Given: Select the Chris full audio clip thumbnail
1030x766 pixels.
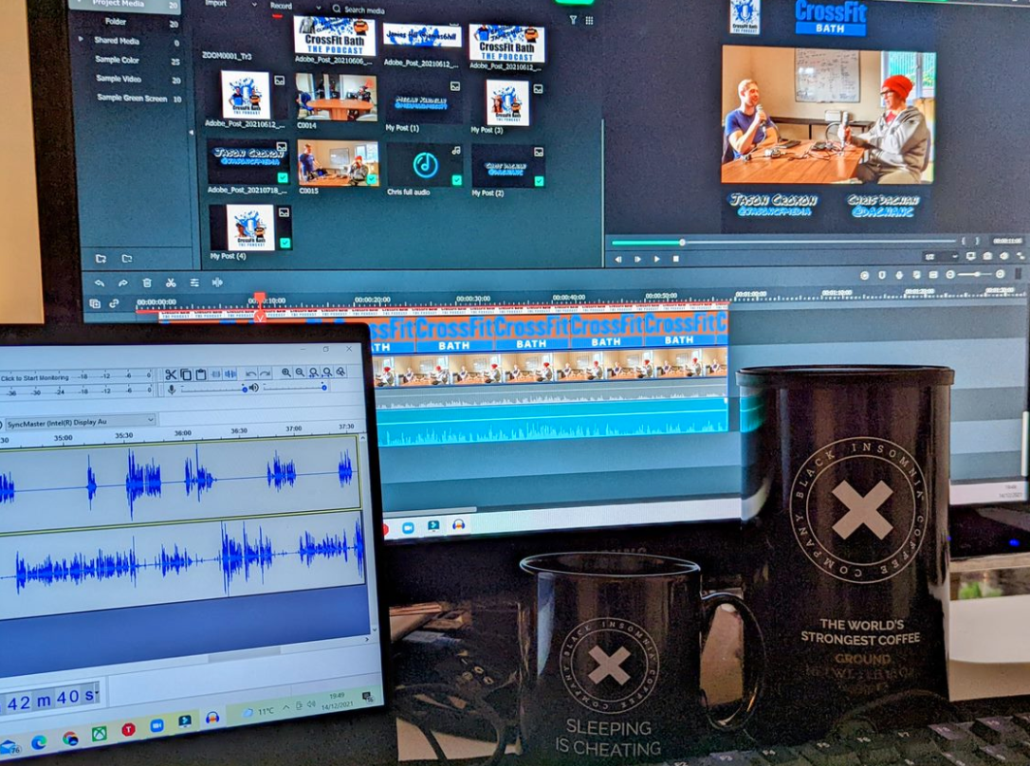Looking at the screenshot, I should [x=425, y=164].
